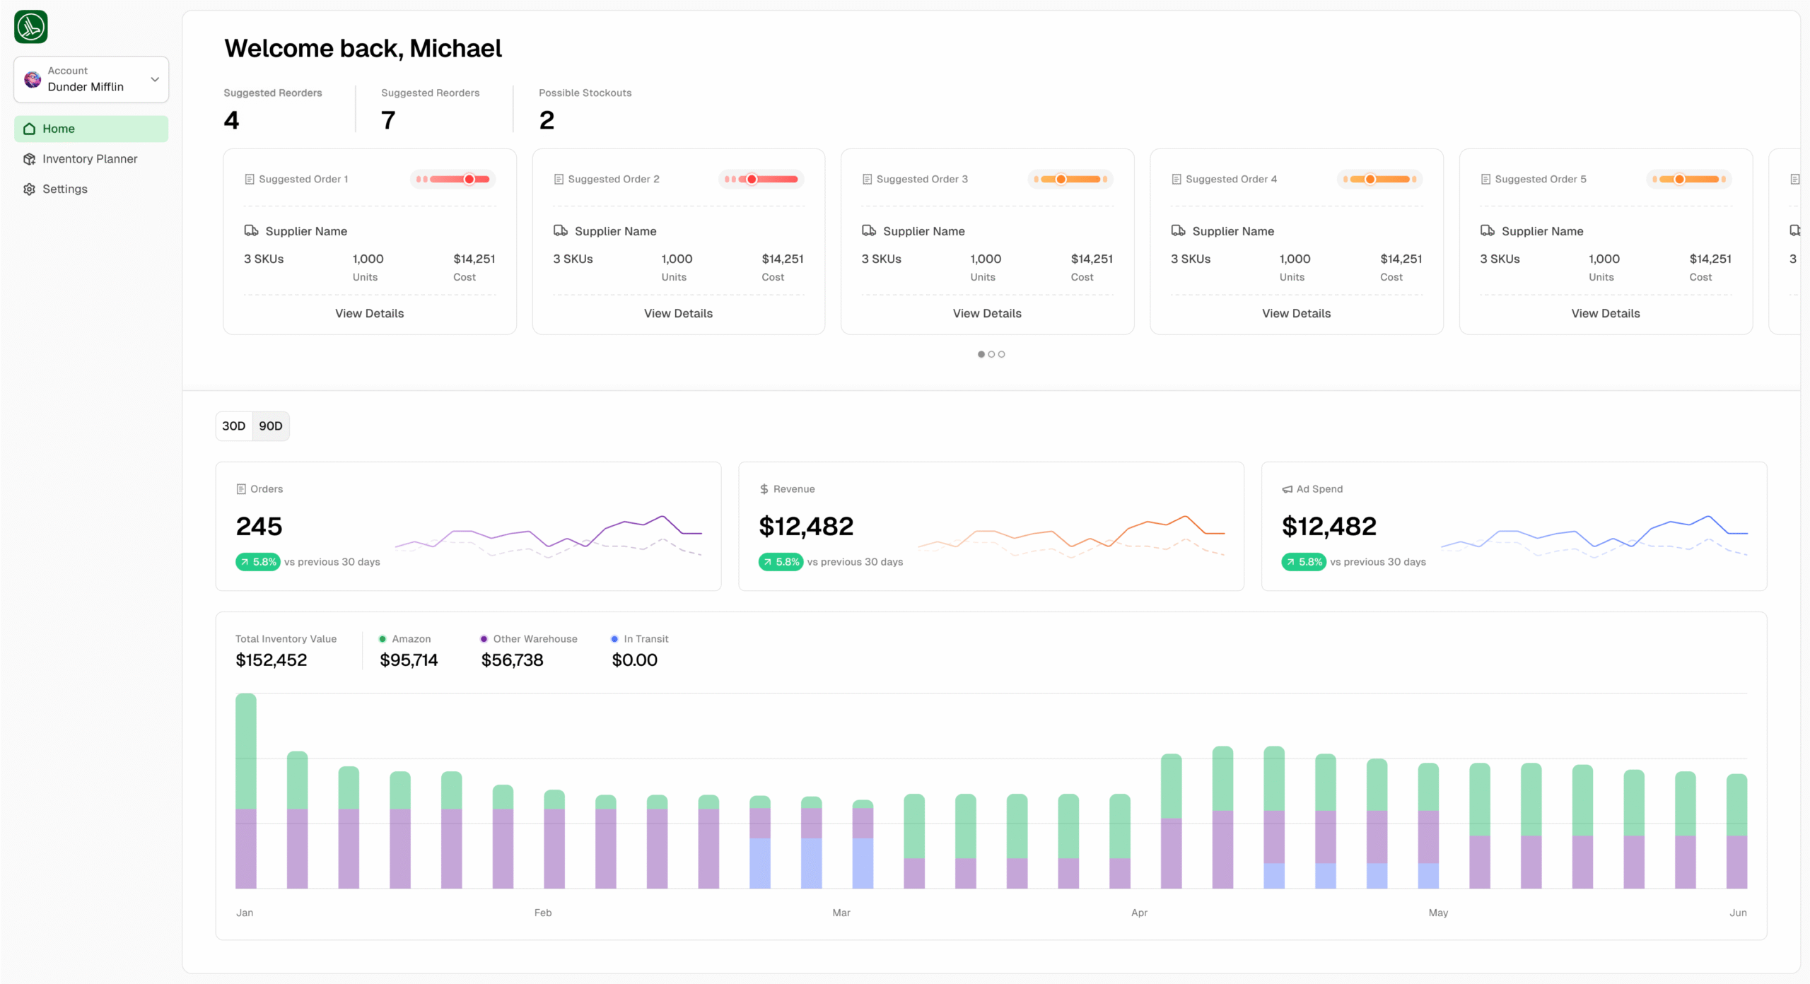Go to the third carousel page dot
The height and width of the screenshot is (984, 1810).
click(x=1002, y=354)
